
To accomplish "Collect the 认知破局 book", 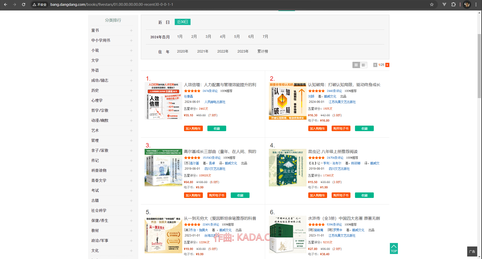I will pyautogui.click(x=364, y=128).
